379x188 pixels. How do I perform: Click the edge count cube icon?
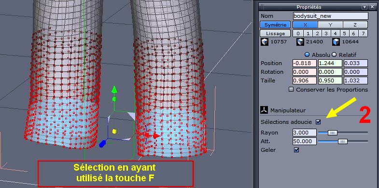(300, 42)
